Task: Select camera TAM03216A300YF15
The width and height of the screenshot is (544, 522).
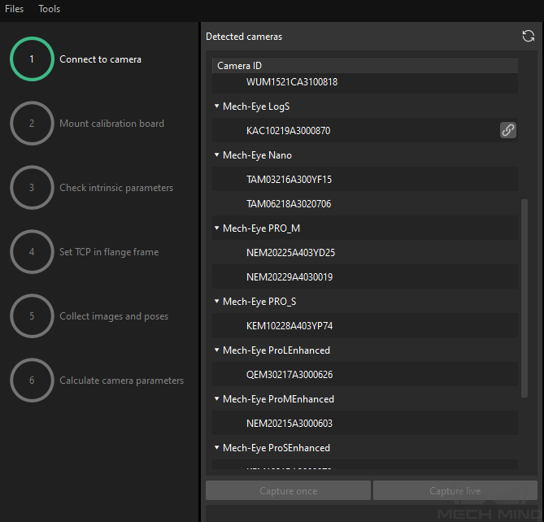Action: pos(365,180)
